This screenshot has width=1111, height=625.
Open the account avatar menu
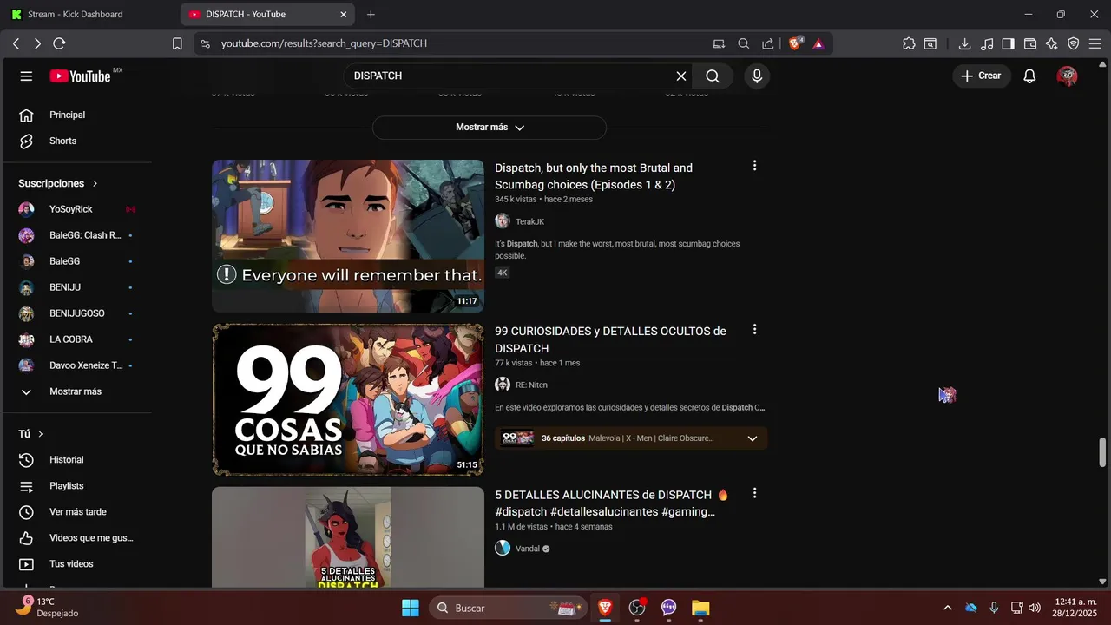(1067, 76)
